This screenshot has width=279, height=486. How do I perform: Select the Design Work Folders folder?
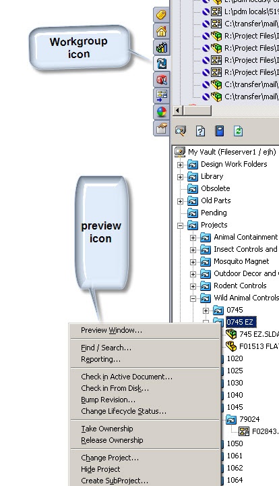(234, 164)
